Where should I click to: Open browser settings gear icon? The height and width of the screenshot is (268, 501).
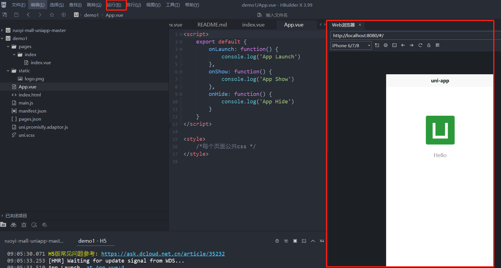coord(386,45)
